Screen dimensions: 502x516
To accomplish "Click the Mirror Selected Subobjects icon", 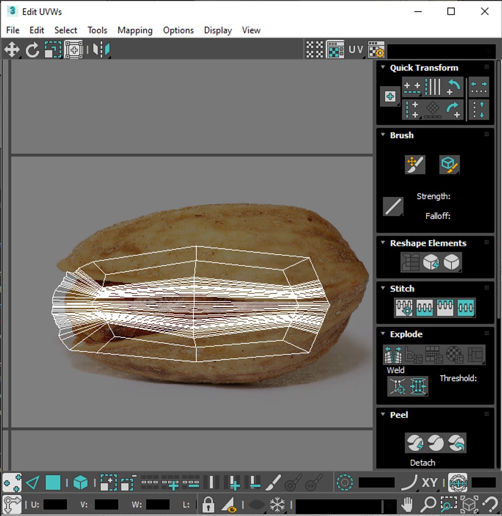I will pos(101,50).
